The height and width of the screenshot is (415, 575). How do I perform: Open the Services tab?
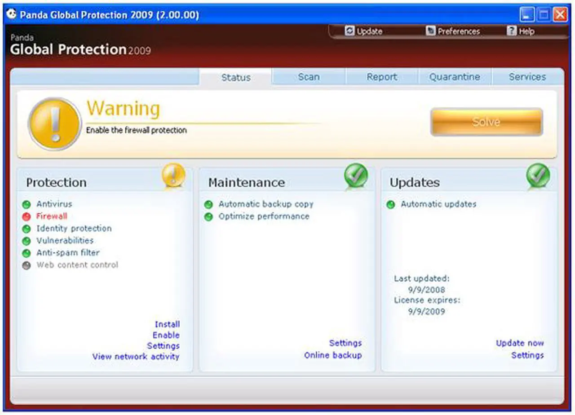(x=527, y=77)
